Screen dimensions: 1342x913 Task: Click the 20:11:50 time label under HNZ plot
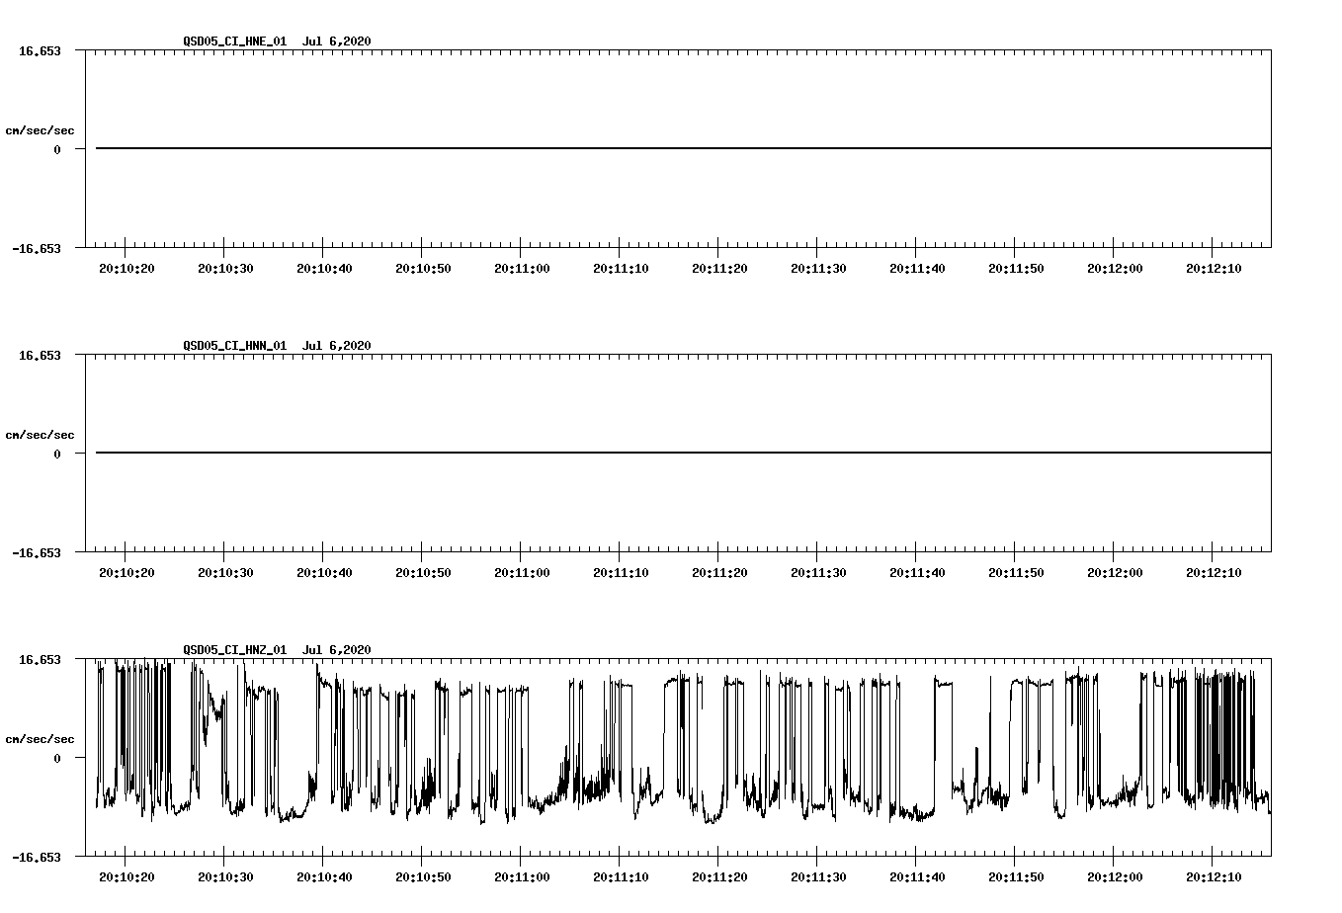1016,876
